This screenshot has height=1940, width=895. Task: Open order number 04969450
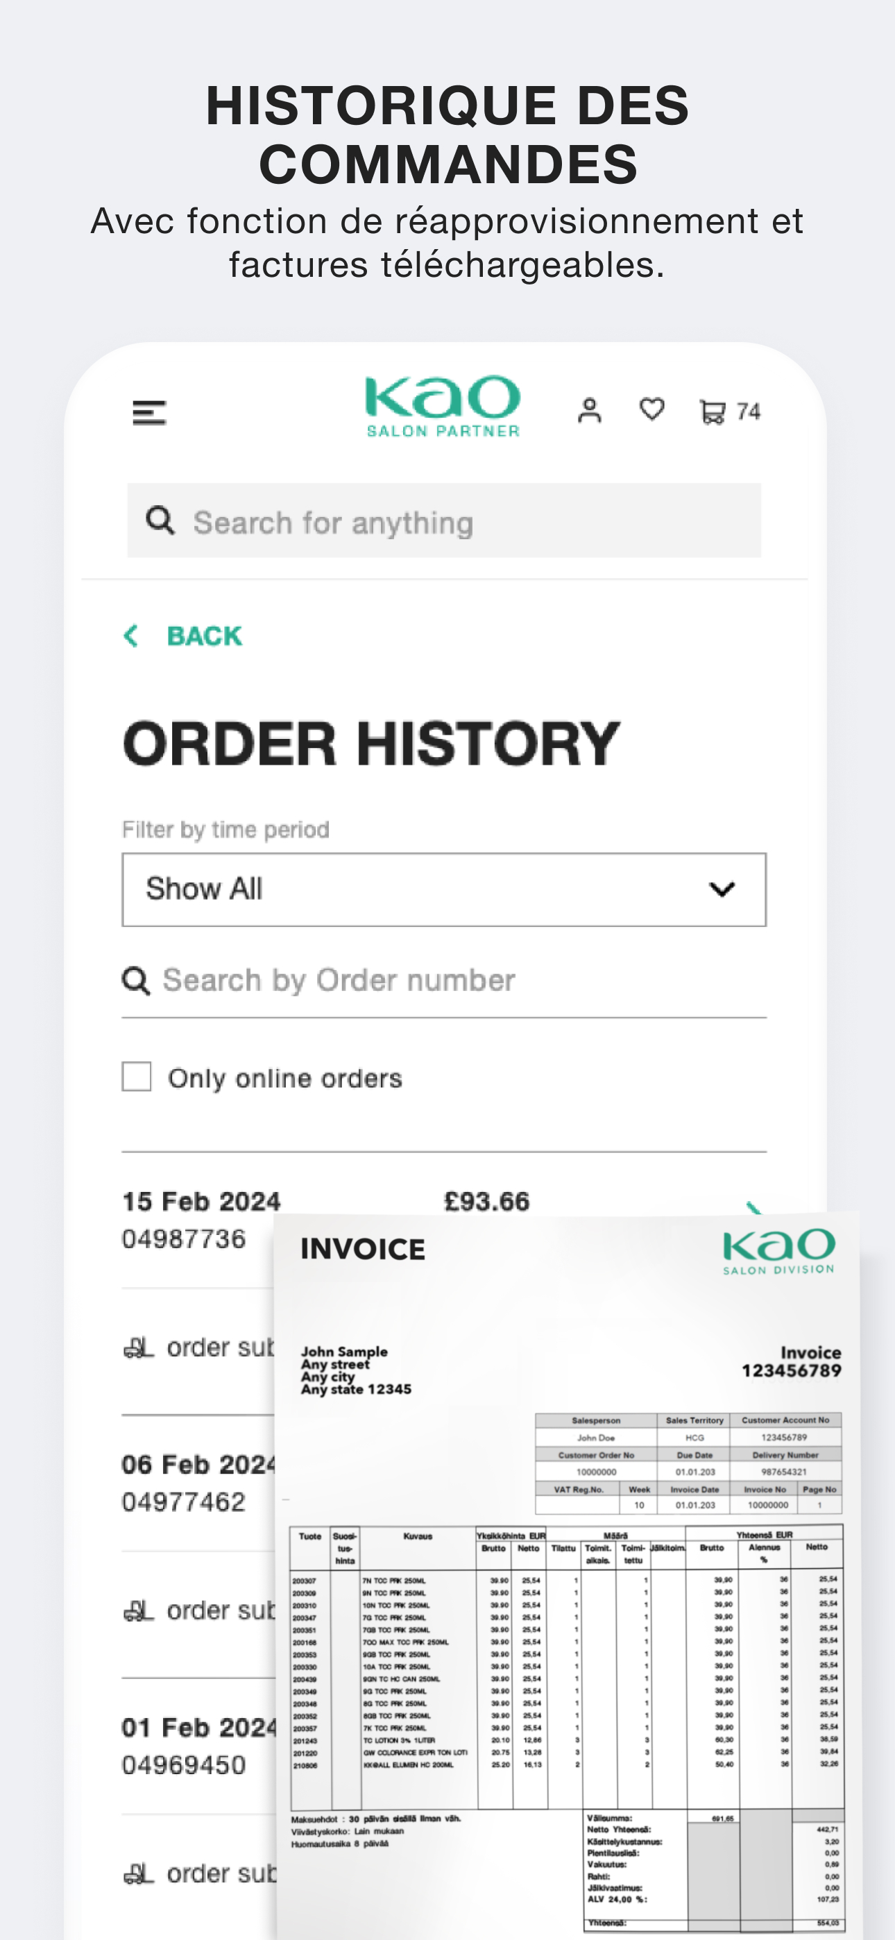[184, 1764]
